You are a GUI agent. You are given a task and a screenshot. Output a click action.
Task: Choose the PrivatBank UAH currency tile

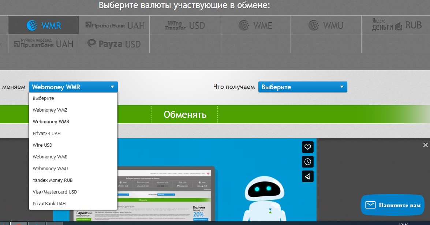point(114,25)
